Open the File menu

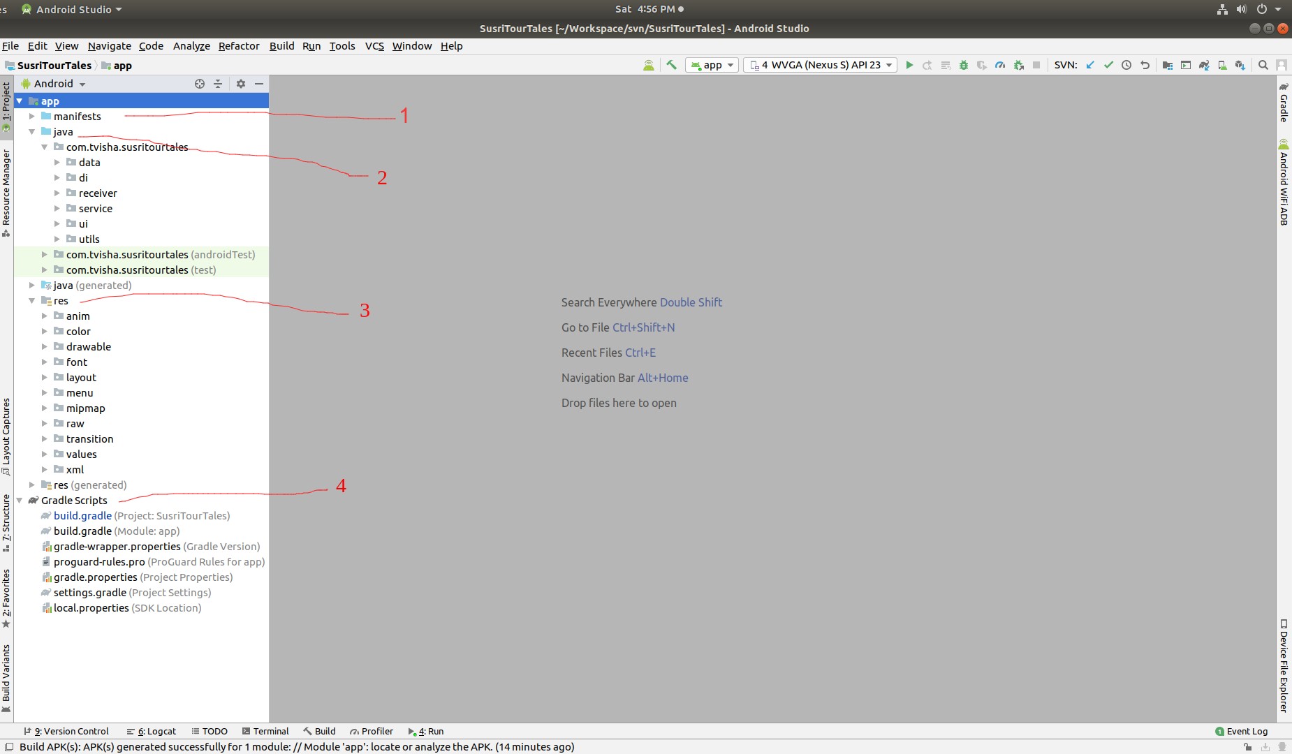10,46
